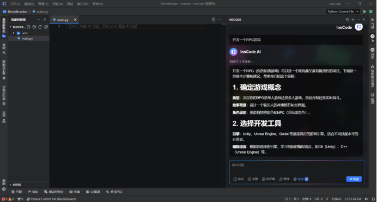Click the warnings count in the status bar

coord(11,199)
